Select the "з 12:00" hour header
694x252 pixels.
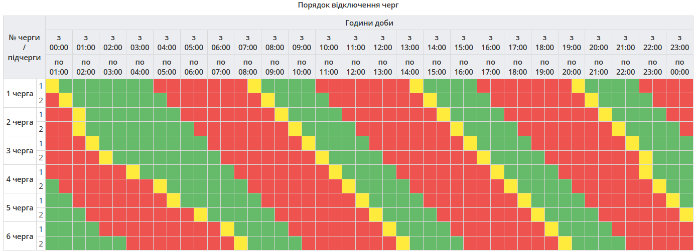click(383, 43)
